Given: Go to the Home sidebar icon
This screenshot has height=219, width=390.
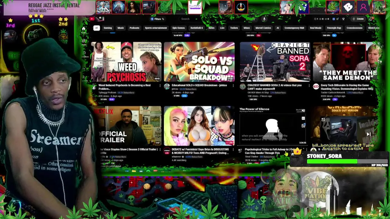Looking at the screenshot, I should pos(83,29).
